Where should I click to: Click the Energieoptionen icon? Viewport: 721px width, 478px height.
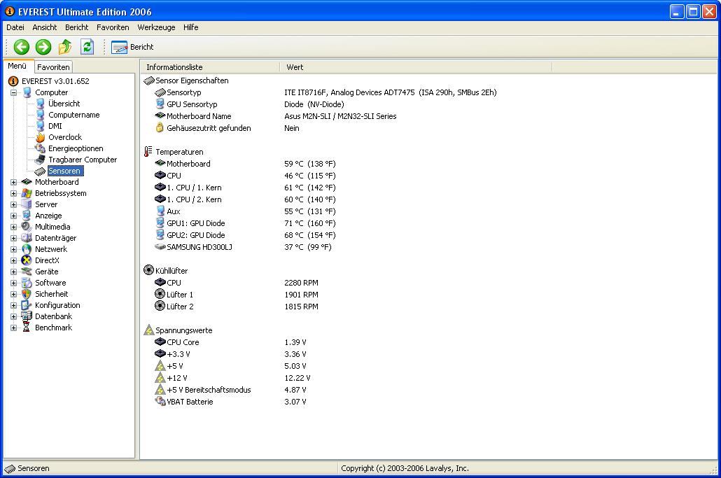click(41, 148)
